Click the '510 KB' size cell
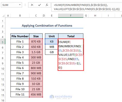The width and height of the screenshot is (122, 102). pos(36,79)
